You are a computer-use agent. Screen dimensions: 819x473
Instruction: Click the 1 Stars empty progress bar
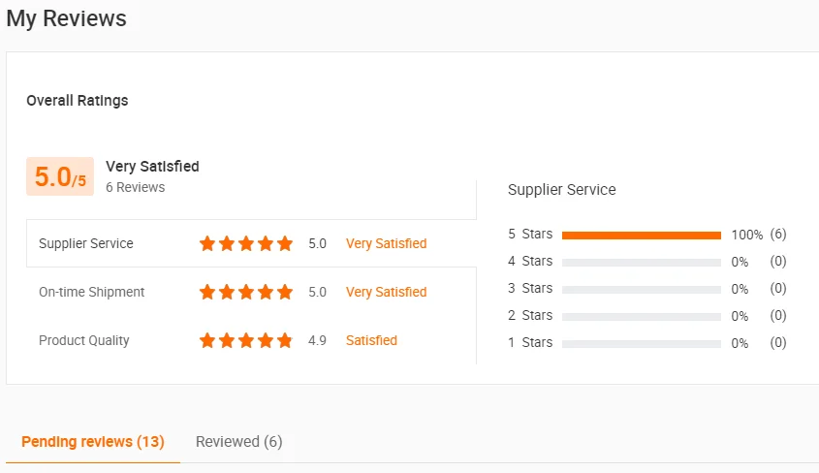[642, 343]
